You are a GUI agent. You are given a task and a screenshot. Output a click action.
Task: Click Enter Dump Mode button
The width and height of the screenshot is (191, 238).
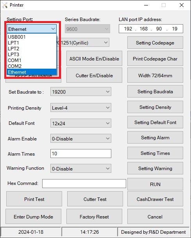pyautogui.click(x=34, y=217)
